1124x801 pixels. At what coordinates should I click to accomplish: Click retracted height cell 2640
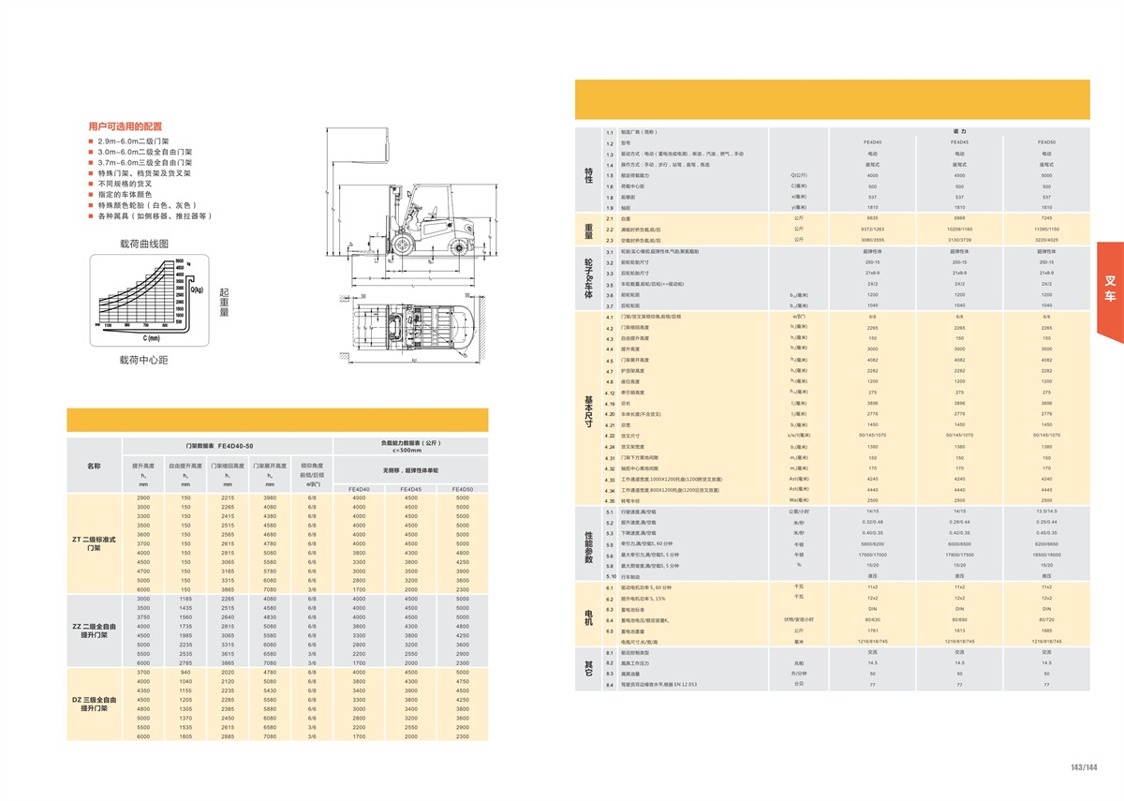click(x=228, y=617)
